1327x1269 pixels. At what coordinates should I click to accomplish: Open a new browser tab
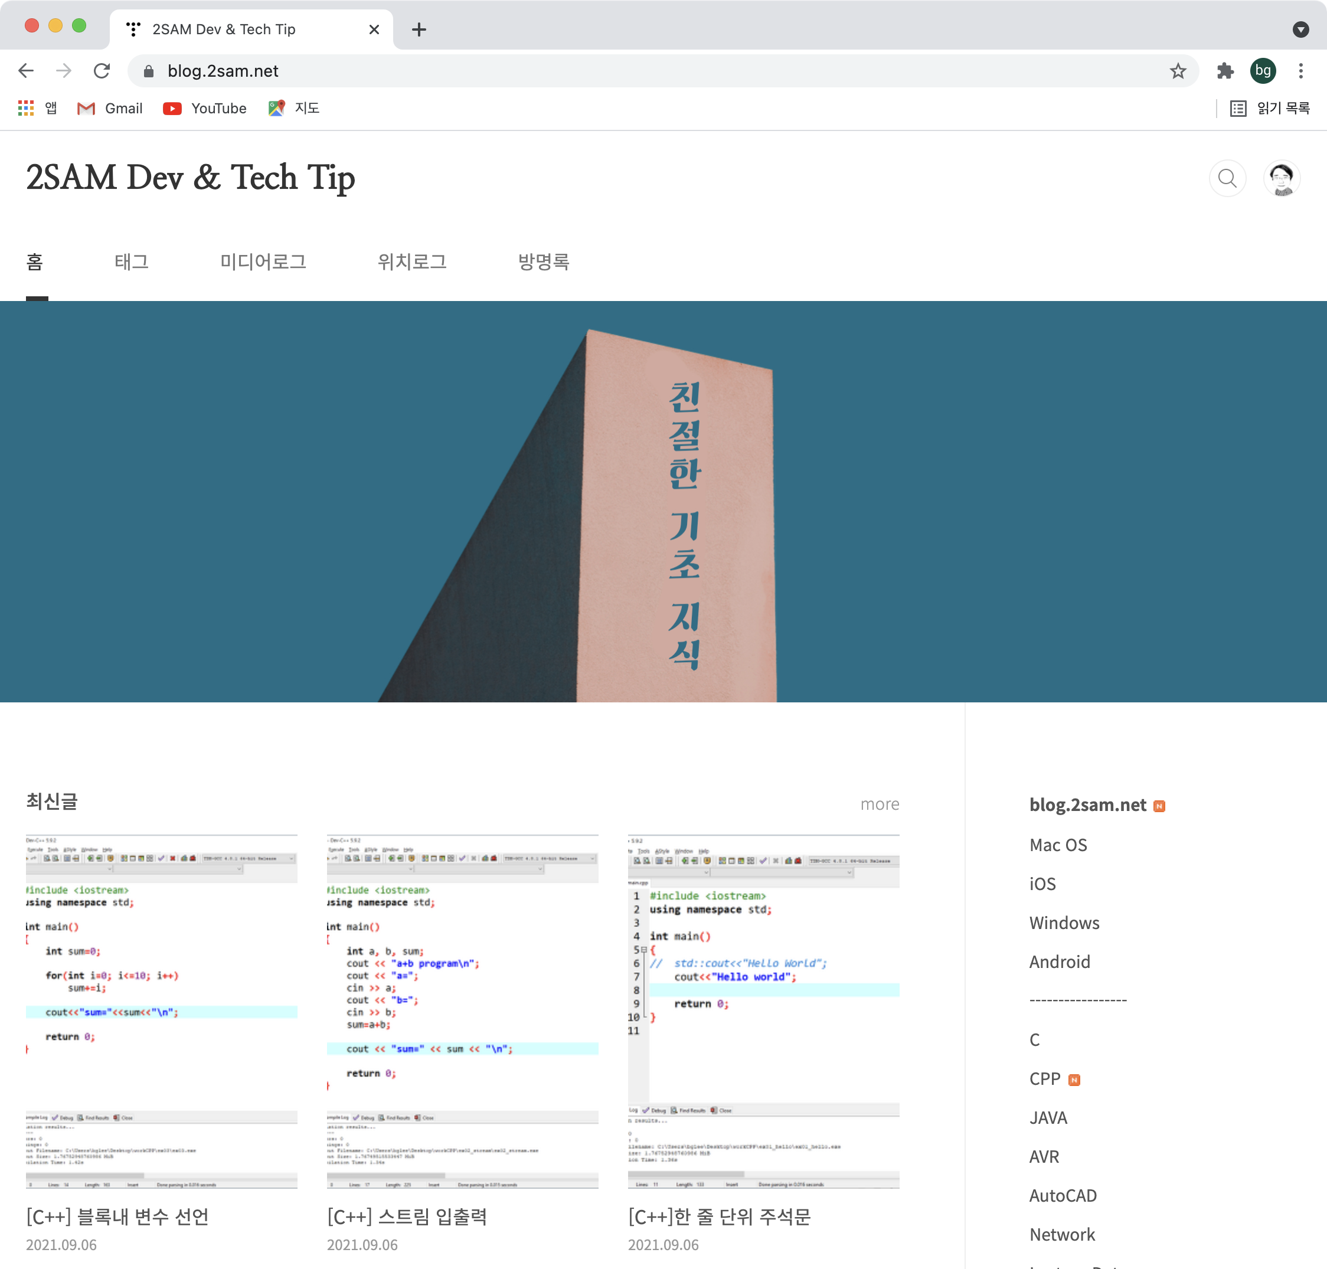[419, 30]
